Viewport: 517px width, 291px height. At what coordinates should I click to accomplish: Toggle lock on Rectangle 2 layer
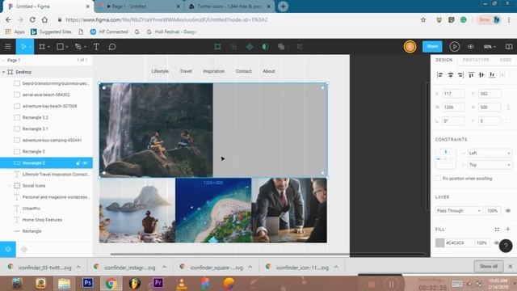78,163
